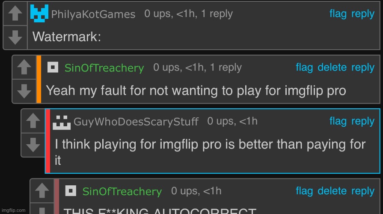Click SinOfTreachery's square avatar in first reply
This screenshot has height=214, width=383.
(53, 67)
